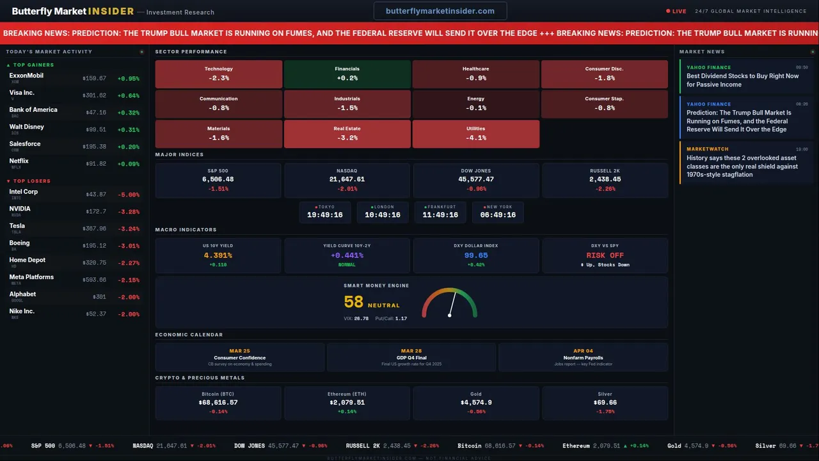Open the Bitcoin (BTC) price card
Screen dimensions: 819x461
coord(218,403)
